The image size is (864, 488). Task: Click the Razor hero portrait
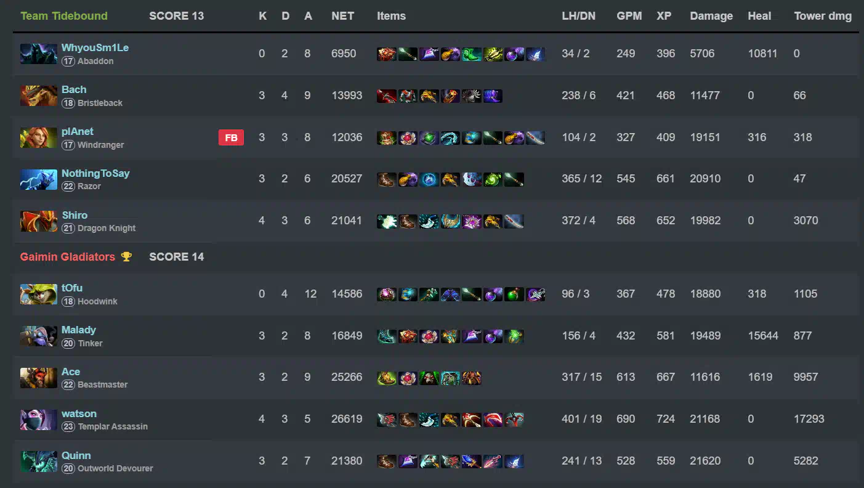pos(39,179)
